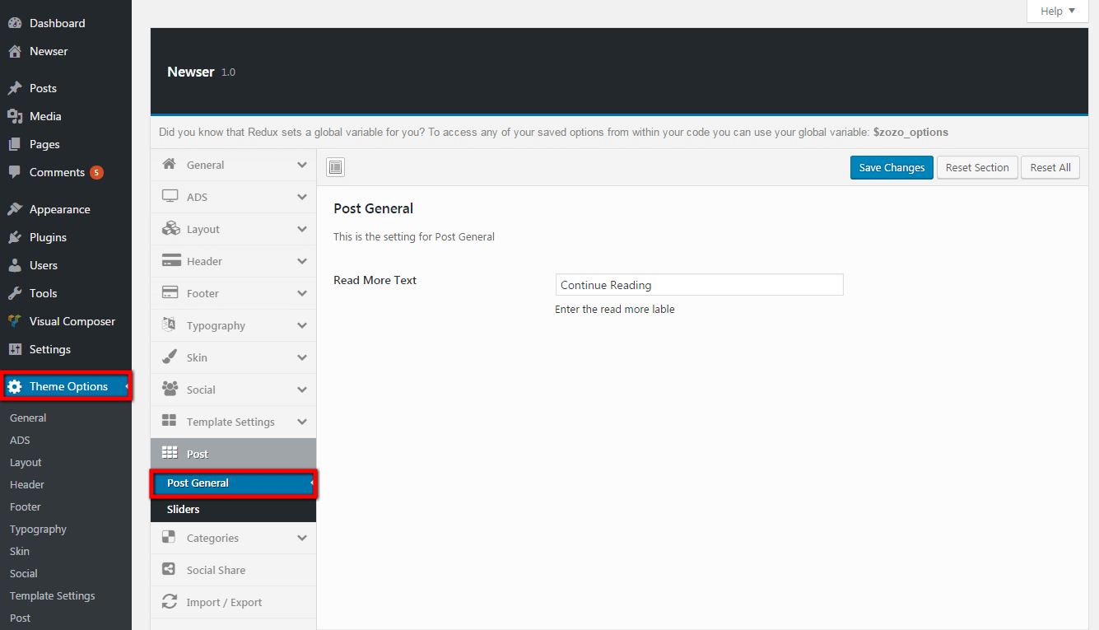Viewport: 1099px width, 630px height.
Task: Click the Typography panel icon
Action: pos(170,325)
